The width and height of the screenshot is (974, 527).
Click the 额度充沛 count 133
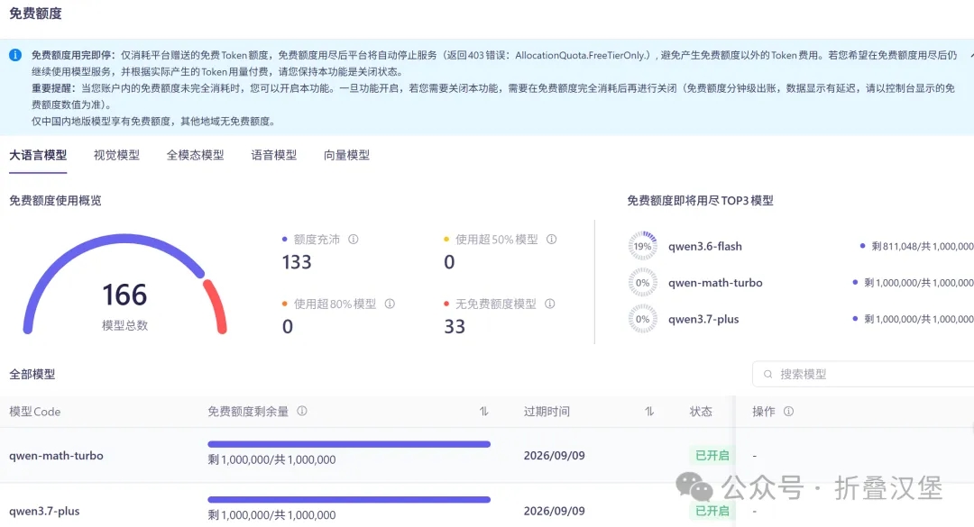(x=297, y=262)
